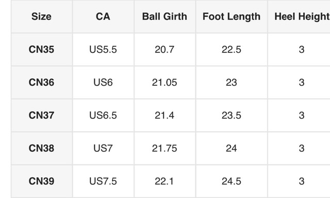The image size is (330, 198).
Task: Select the US6.5 conversion cell
Action: click(103, 116)
